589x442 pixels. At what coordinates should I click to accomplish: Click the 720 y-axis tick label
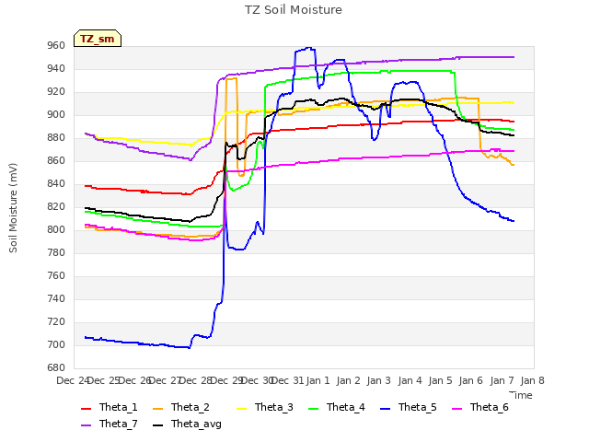[x=56, y=322]
